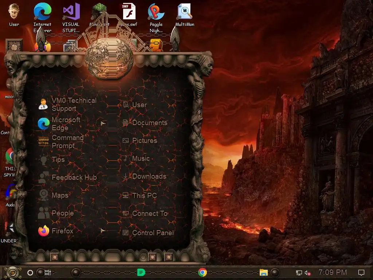373x280 pixels.
Task: Open the Maps app entry
Action: 53,195
